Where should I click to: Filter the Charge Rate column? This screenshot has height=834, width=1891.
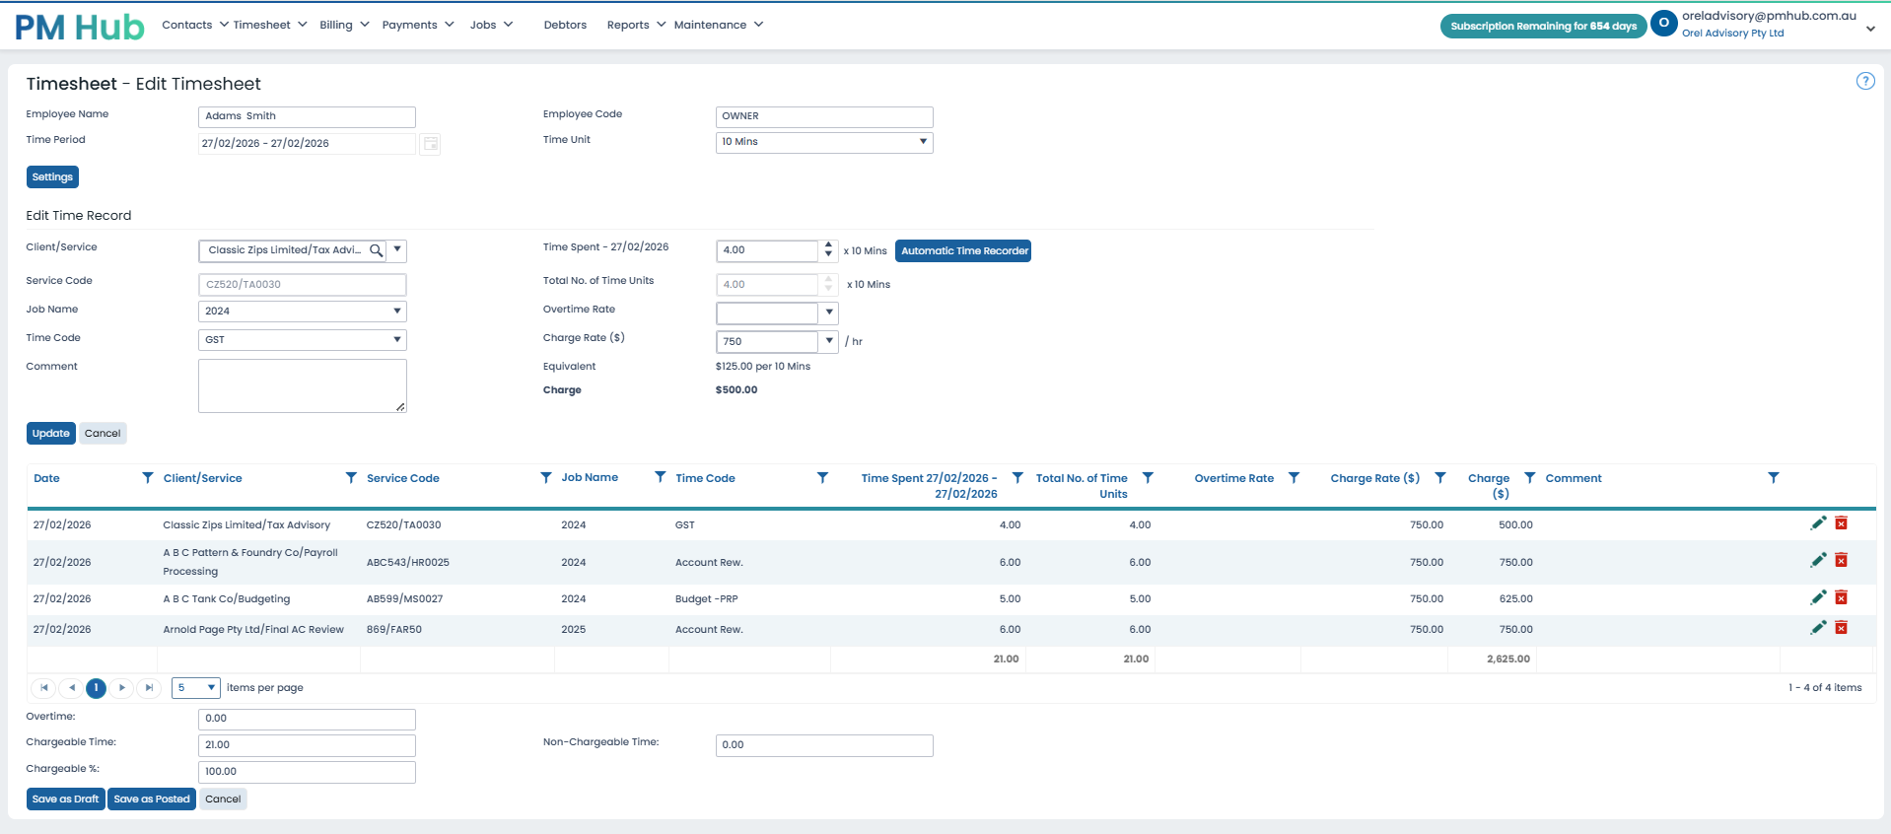click(1440, 478)
